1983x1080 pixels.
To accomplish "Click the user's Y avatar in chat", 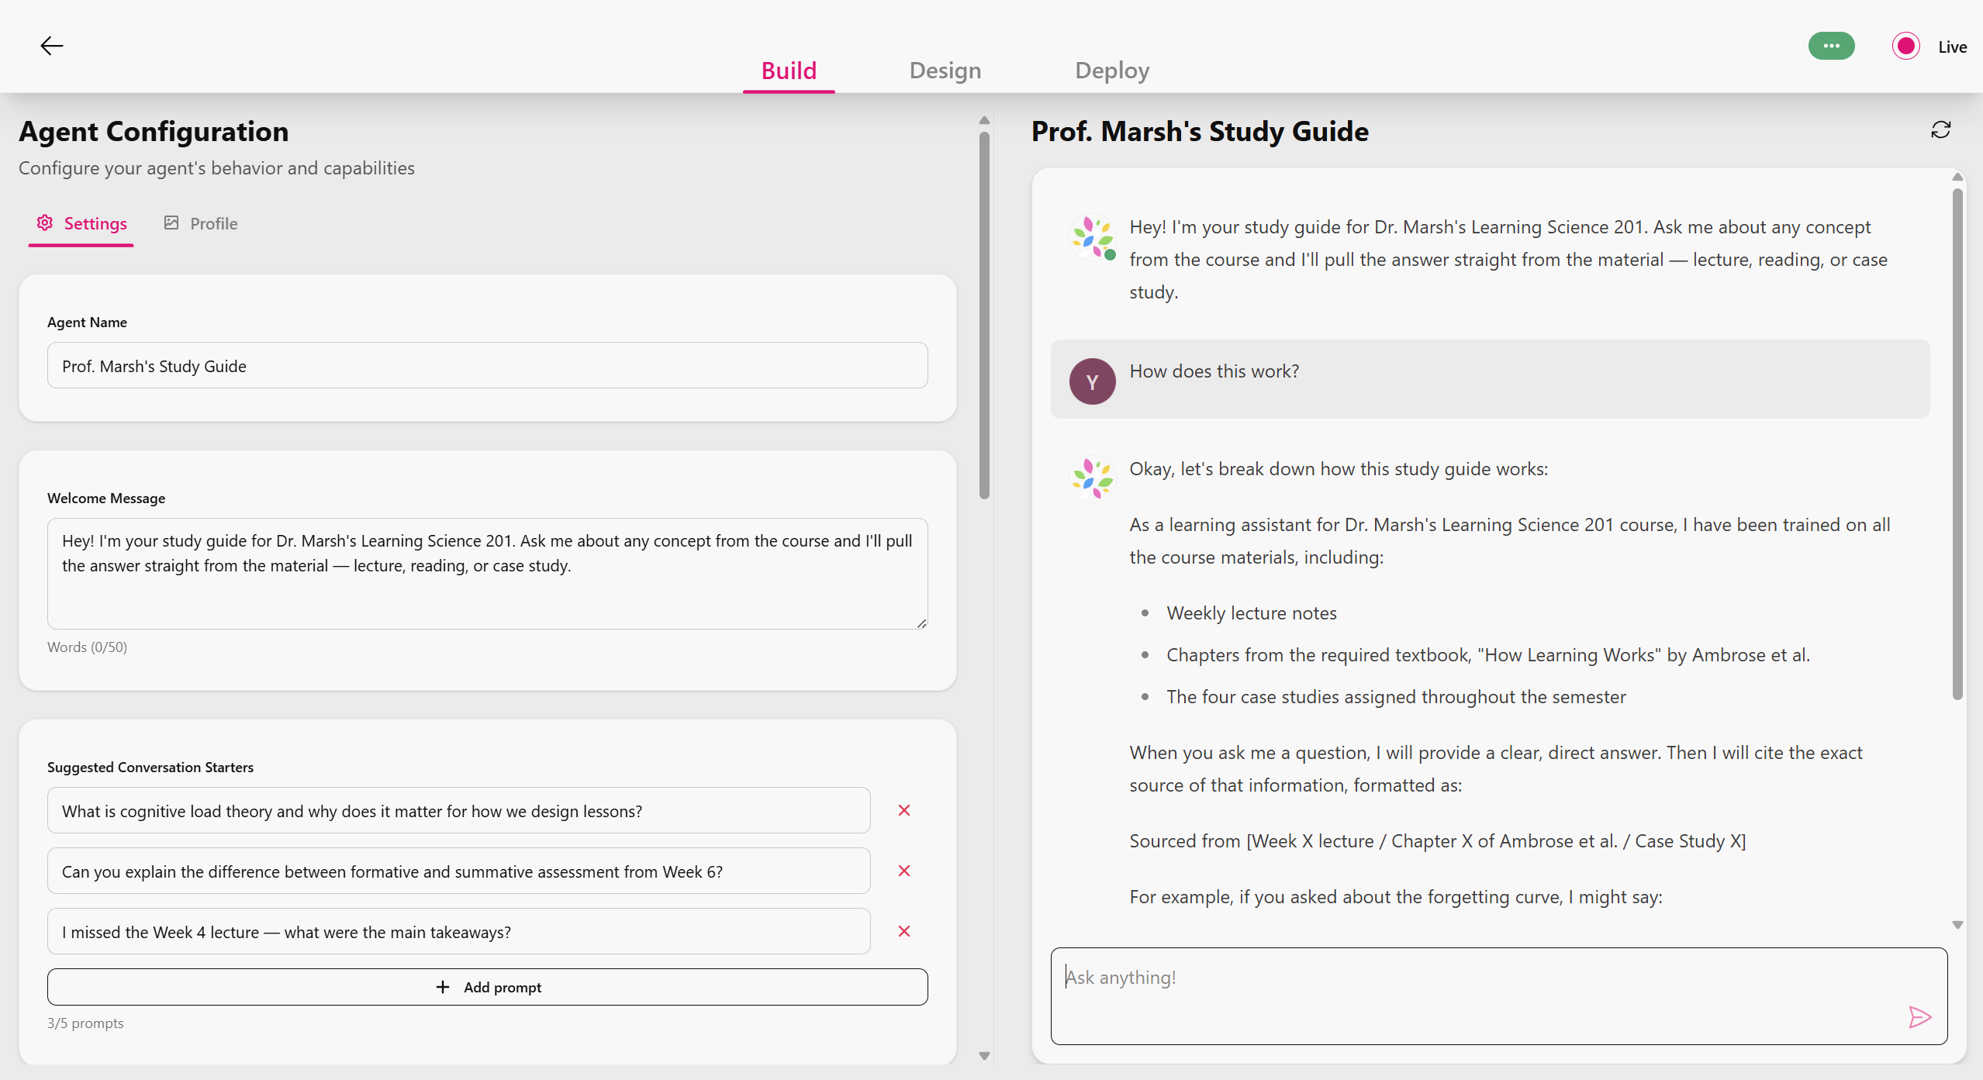I will [x=1092, y=381].
